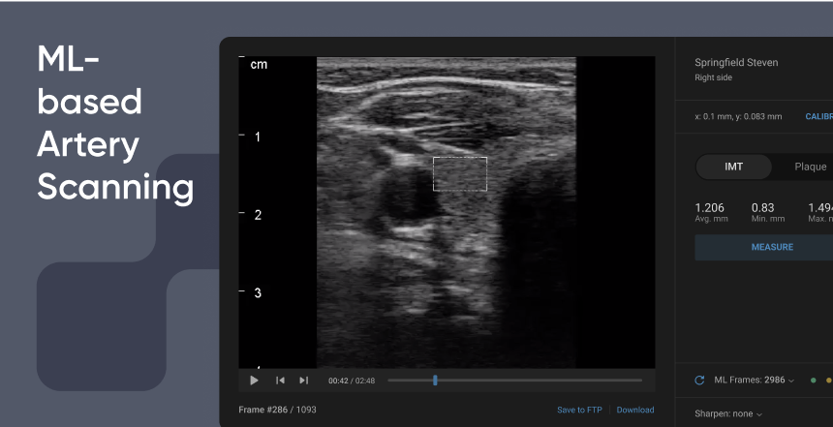Select the dashed region-of-interest box
This screenshot has width=833, height=427.
[459, 173]
